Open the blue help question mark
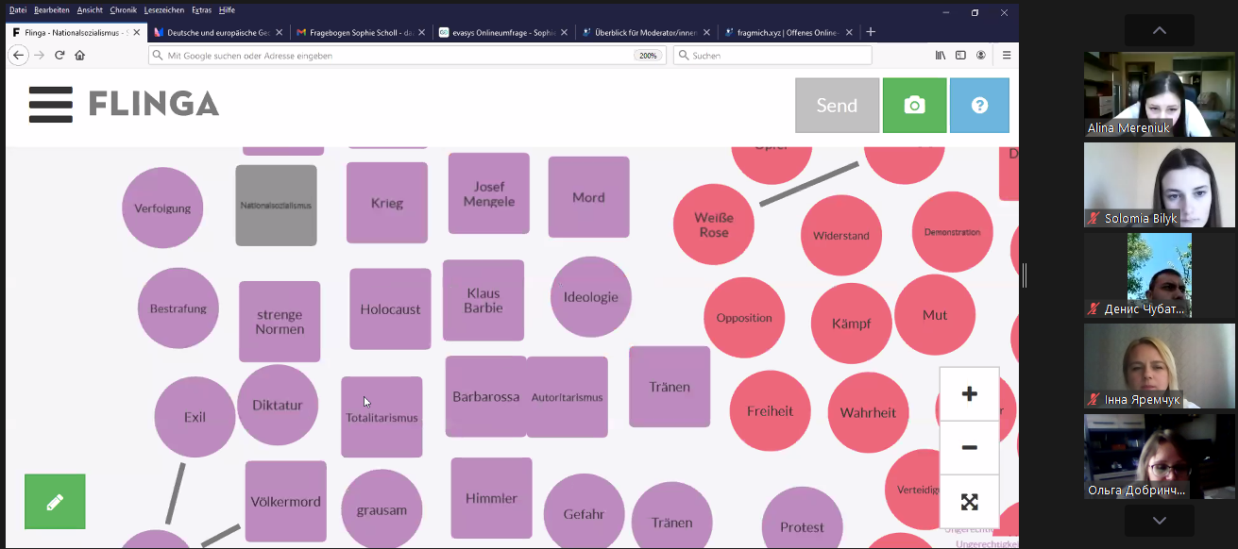 979,106
